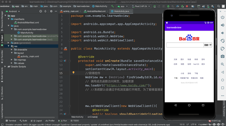Click the intention lightbulb on line 15
The width and height of the screenshot is (226, 126).
(73, 73)
